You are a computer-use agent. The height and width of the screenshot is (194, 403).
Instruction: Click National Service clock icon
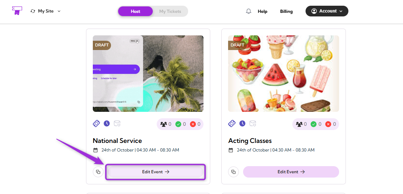tap(107, 124)
